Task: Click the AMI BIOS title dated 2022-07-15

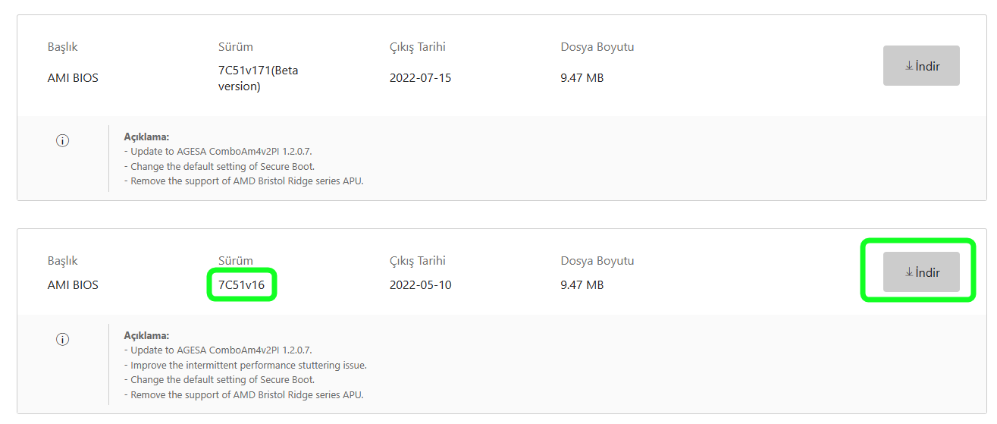Action: 73,78
